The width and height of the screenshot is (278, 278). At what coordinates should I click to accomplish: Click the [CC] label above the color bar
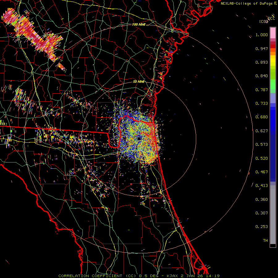(x=263, y=22)
